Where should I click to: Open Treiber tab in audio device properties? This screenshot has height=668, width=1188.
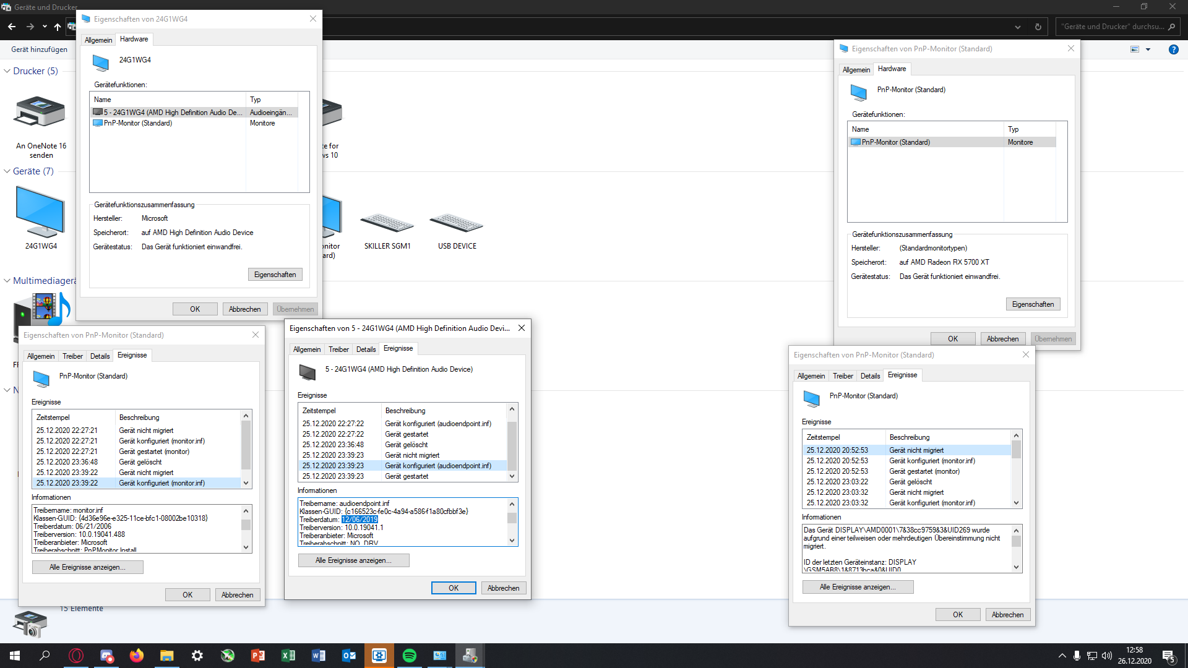coord(338,349)
